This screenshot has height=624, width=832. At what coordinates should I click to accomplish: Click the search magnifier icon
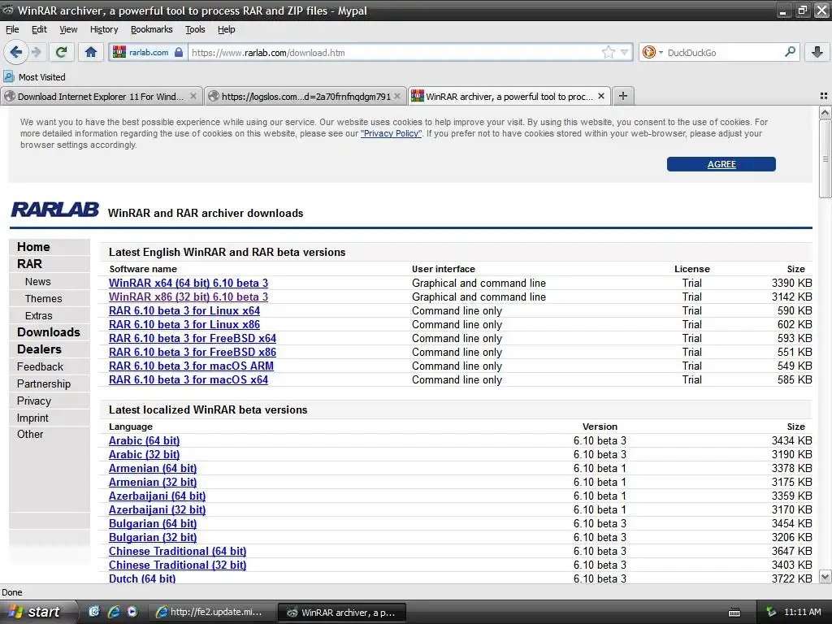coord(790,52)
